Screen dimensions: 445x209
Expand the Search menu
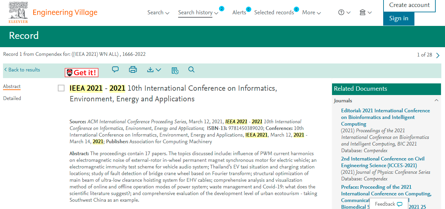pos(158,12)
